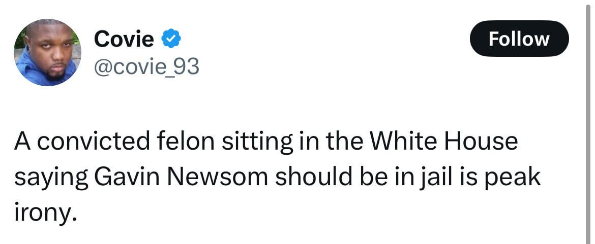The width and height of the screenshot is (595, 244).
Task: Click the words Gavin Newsom in the tweet
Action: coord(181,177)
